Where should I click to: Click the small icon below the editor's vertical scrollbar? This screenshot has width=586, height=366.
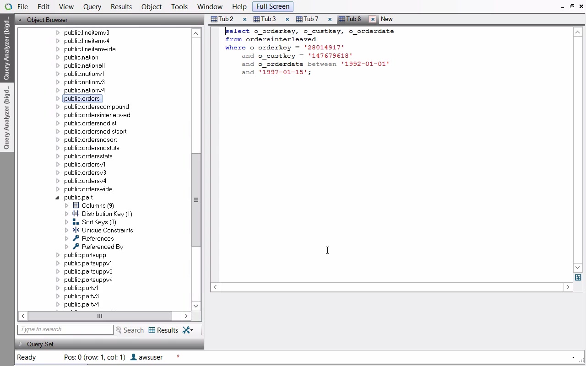(578, 278)
